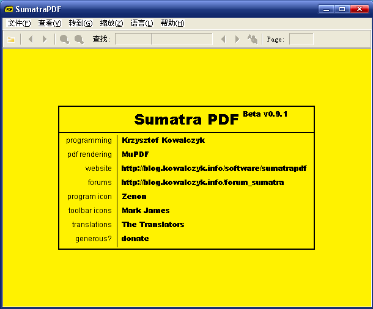Screen dimensions: 373x309
Task: Find previous match arrow icon
Action: tap(223, 39)
